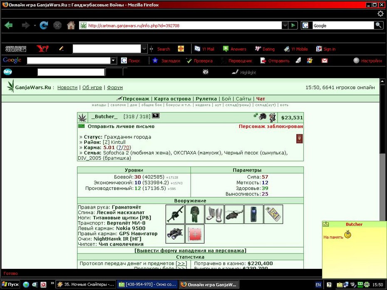Viewport: 387px width, 290px height.
Task: Expand the Yahoo search box dropdown
Action: 144,49
